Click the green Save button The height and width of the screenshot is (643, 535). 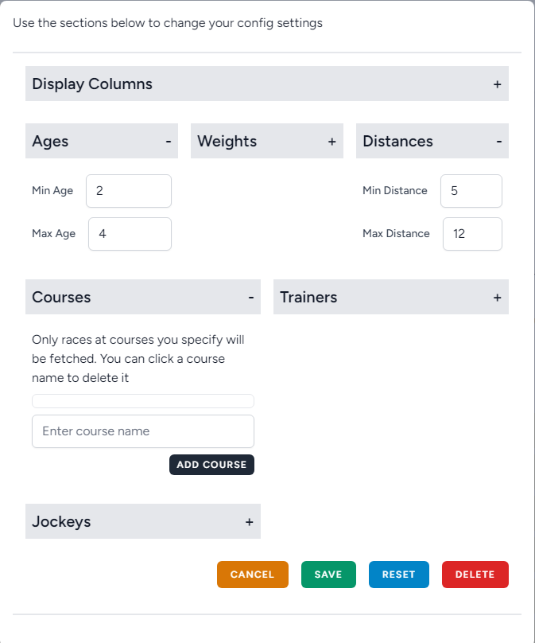coord(328,575)
